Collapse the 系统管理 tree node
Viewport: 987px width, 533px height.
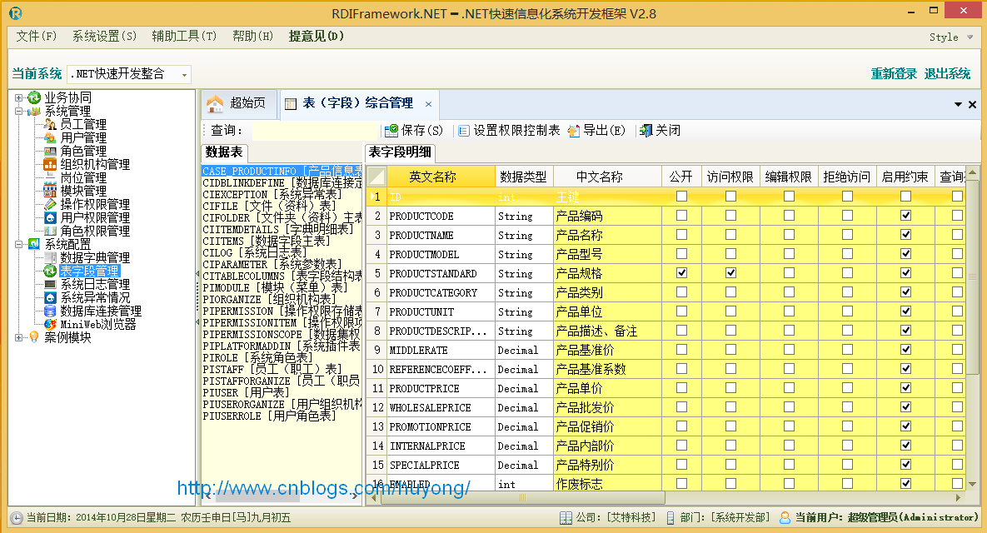[19, 111]
